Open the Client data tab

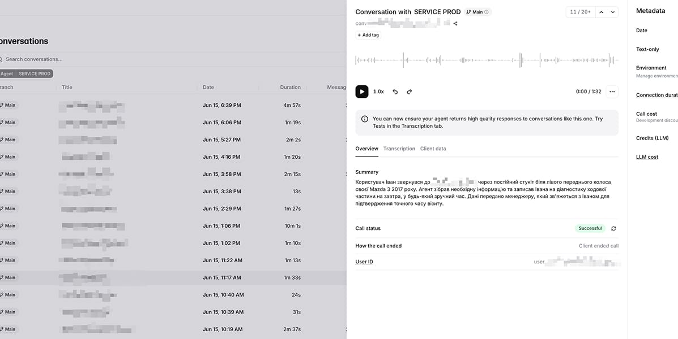(x=433, y=149)
